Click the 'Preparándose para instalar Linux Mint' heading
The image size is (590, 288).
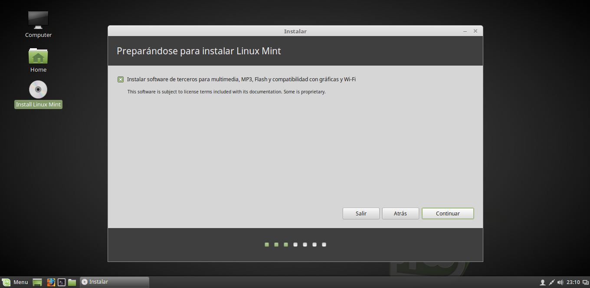tap(199, 51)
